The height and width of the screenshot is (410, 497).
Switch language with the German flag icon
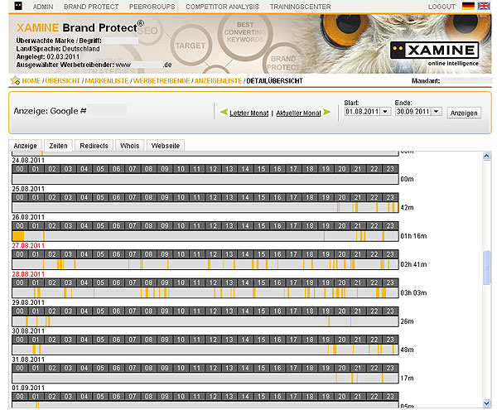(468, 6)
